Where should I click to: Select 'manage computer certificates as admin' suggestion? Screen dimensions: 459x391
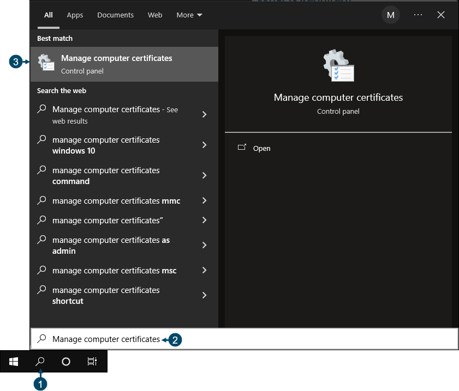click(124, 245)
